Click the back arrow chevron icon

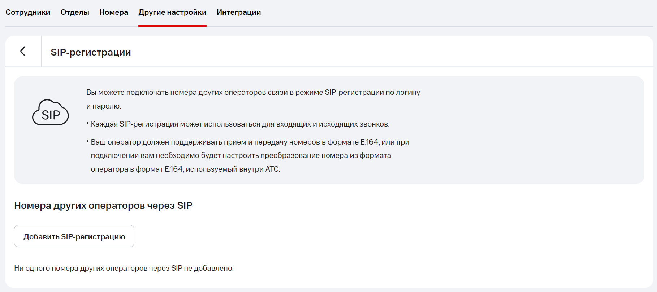(23, 51)
